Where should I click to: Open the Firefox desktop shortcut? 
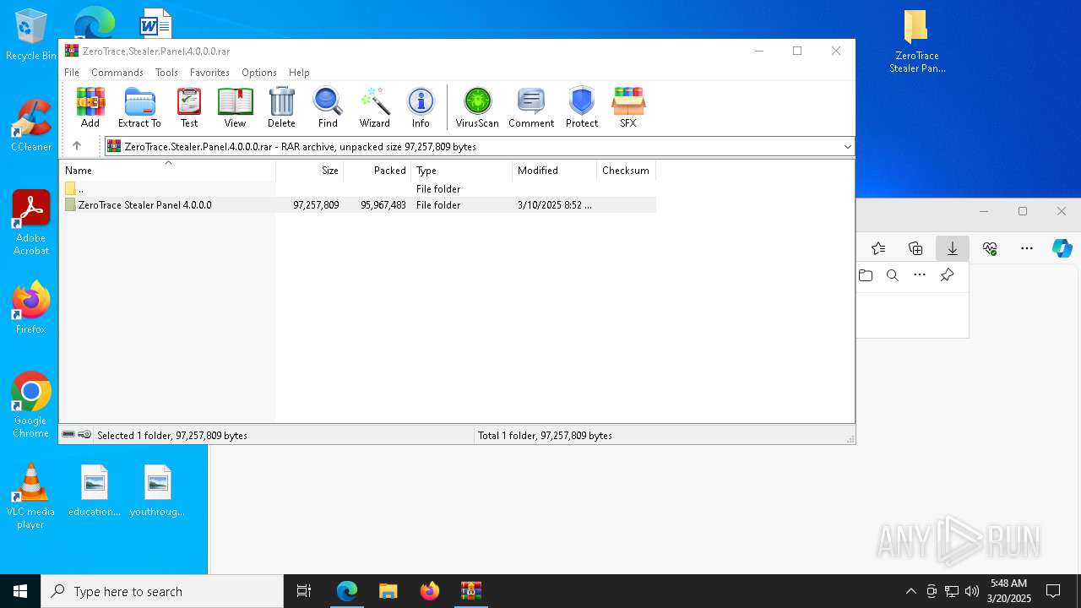tap(31, 308)
